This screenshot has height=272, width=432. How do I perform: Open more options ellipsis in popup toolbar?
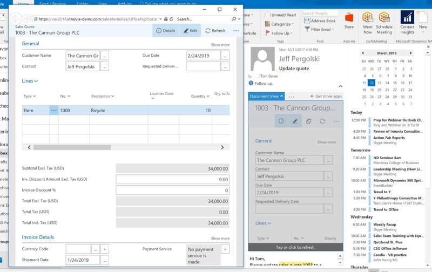tap(236, 31)
